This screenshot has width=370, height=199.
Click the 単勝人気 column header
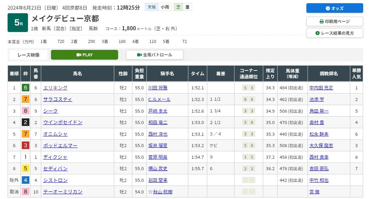[x=356, y=74]
